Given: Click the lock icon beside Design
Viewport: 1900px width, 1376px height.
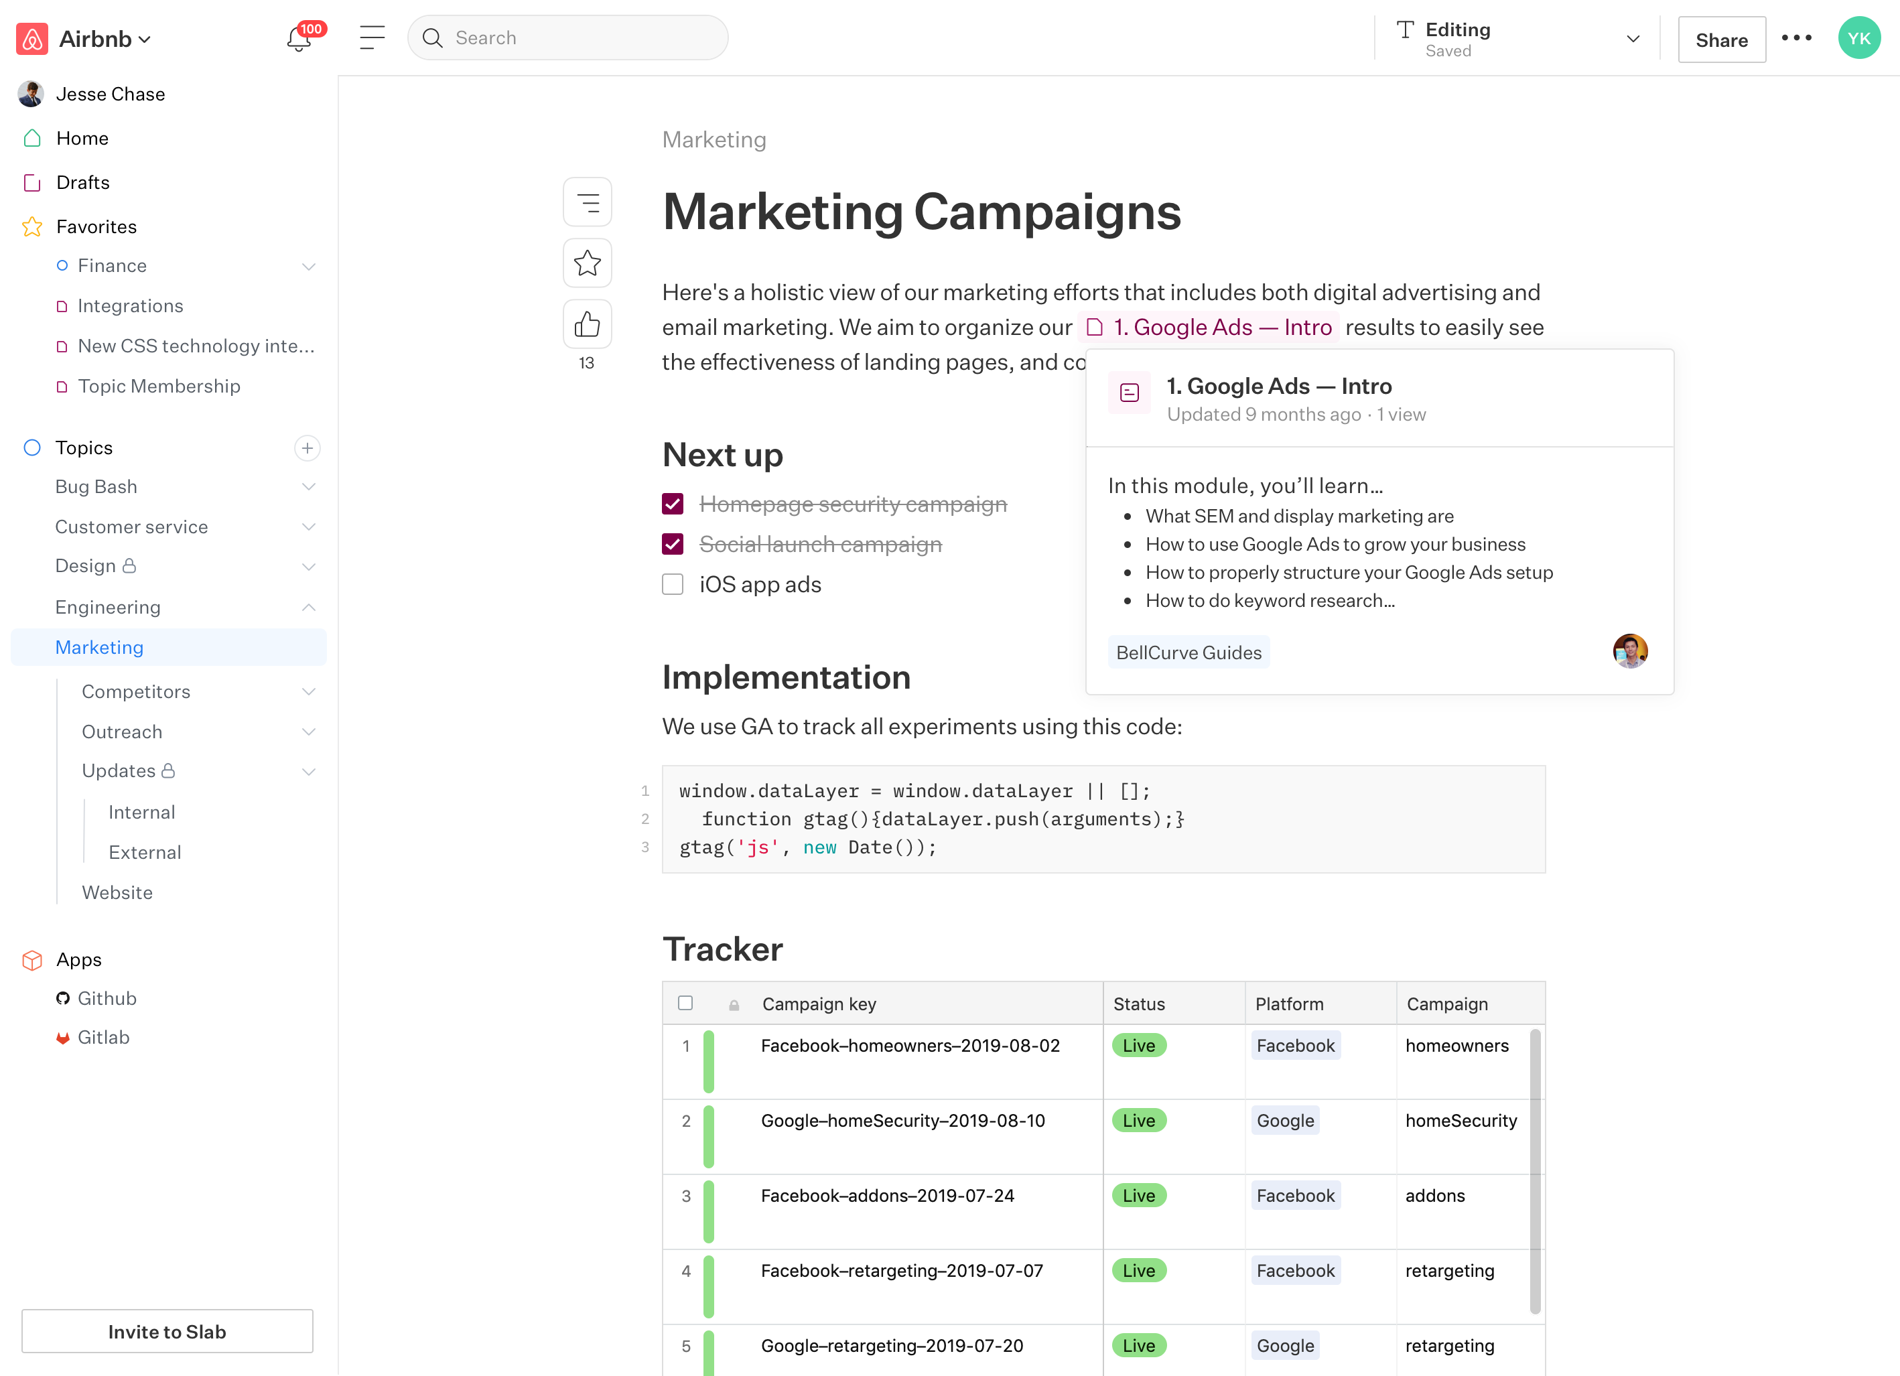Looking at the screenshot, I should pos(129,566).
